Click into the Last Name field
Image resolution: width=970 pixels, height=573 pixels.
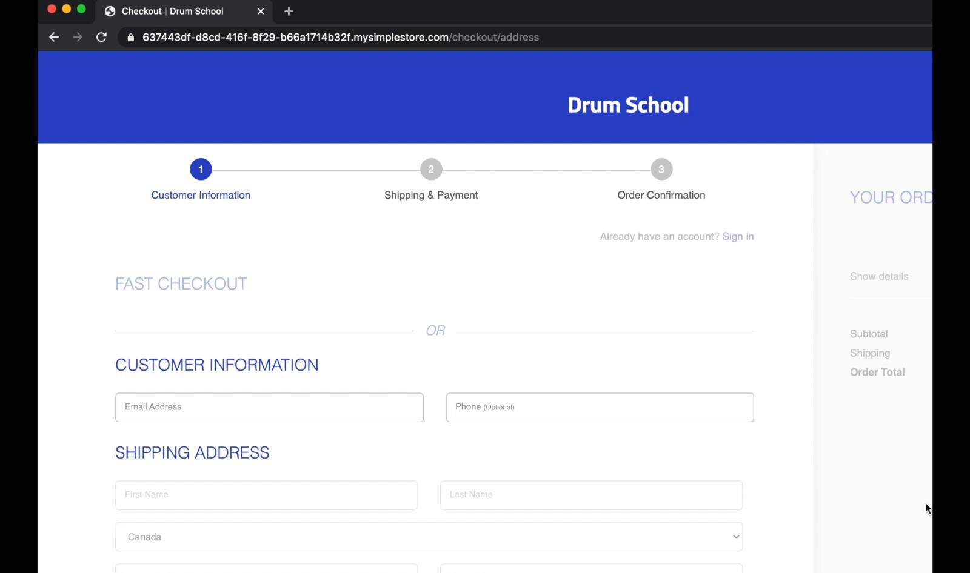591,495
